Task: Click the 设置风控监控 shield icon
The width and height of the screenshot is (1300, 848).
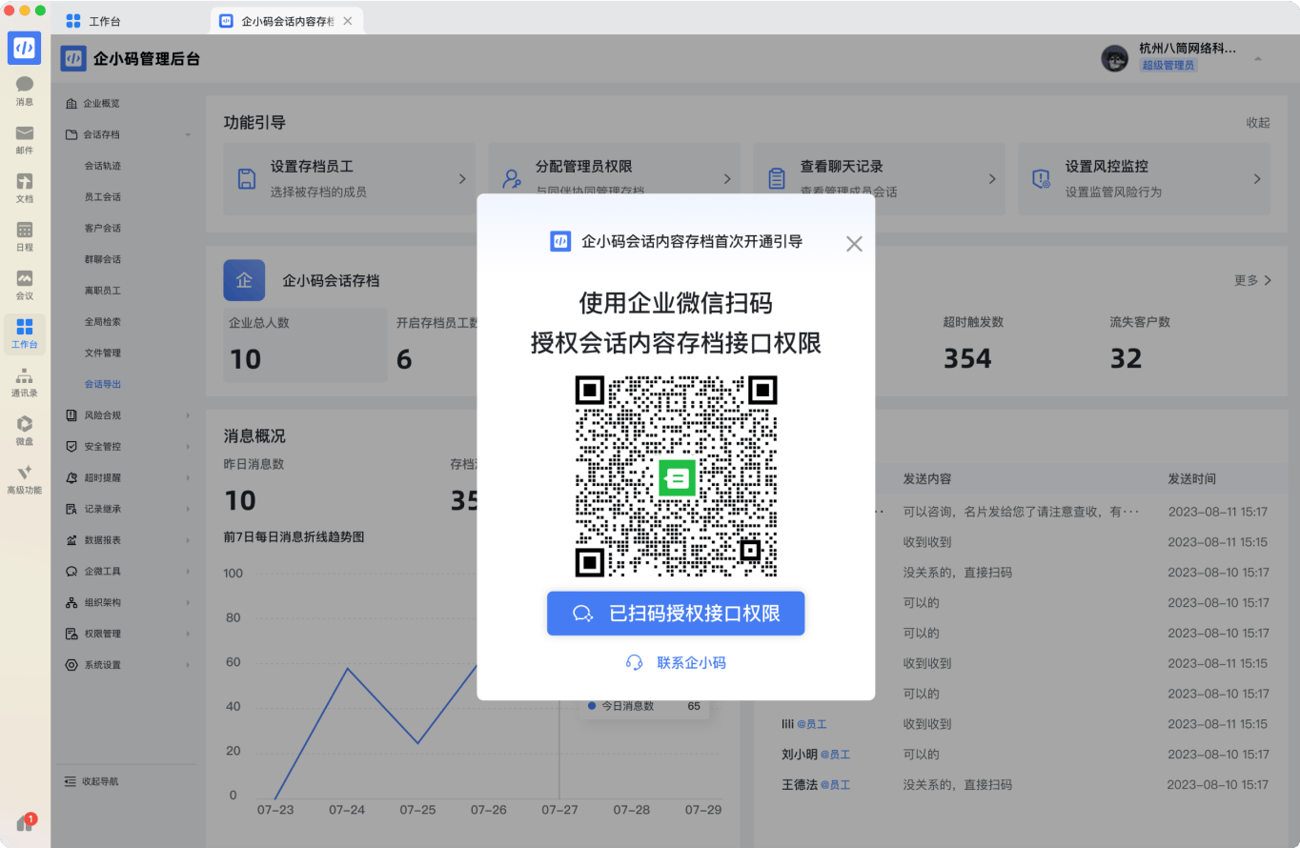Action: [x=1042, y=179]
